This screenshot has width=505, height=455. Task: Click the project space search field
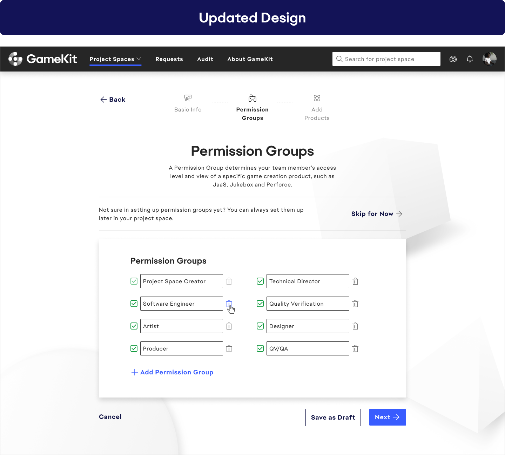pyautogui.click(x=386, y=59)
